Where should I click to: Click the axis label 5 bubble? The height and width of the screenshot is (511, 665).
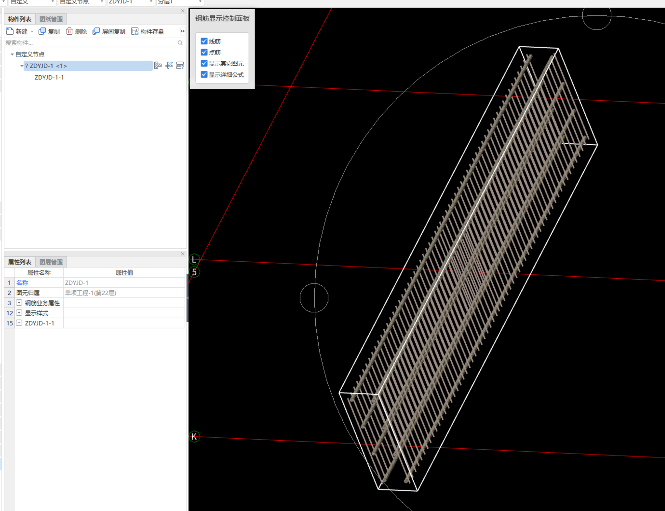pos(194,272)
